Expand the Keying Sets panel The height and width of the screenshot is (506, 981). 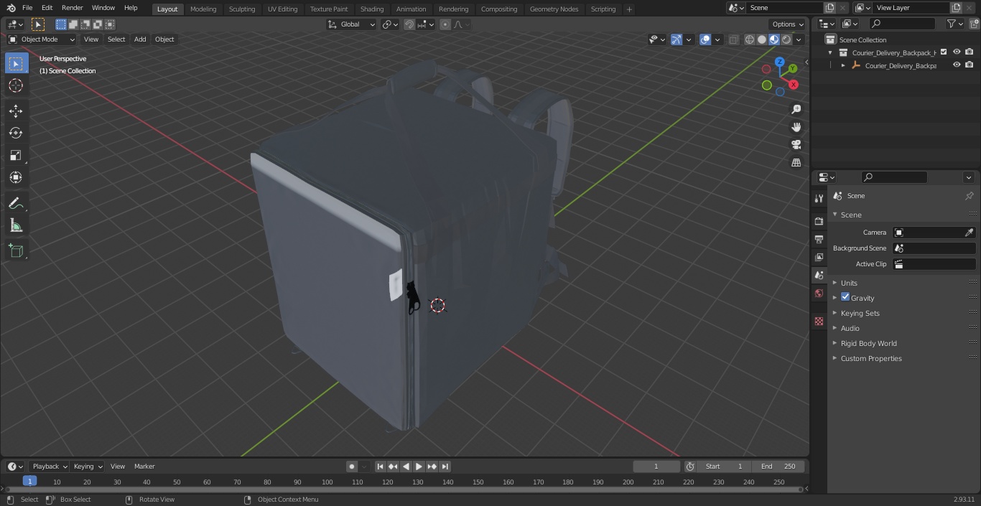point(860,313)
